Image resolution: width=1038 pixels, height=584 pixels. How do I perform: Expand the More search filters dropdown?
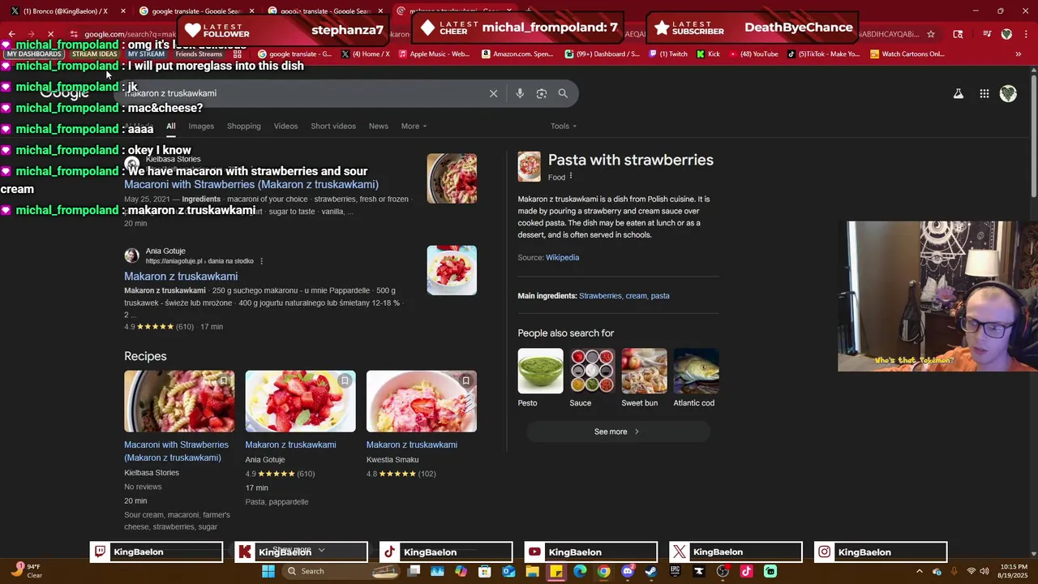pos(414,126)
